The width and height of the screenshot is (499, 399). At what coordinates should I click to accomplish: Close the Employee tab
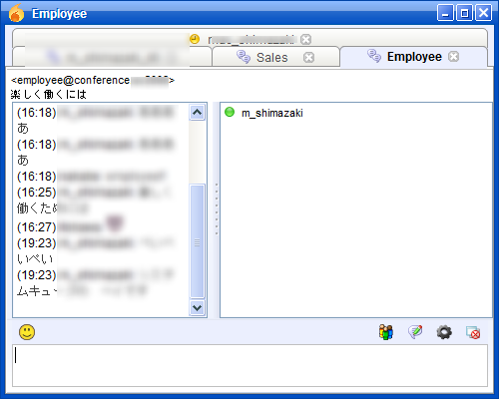[x=453, y=57]
